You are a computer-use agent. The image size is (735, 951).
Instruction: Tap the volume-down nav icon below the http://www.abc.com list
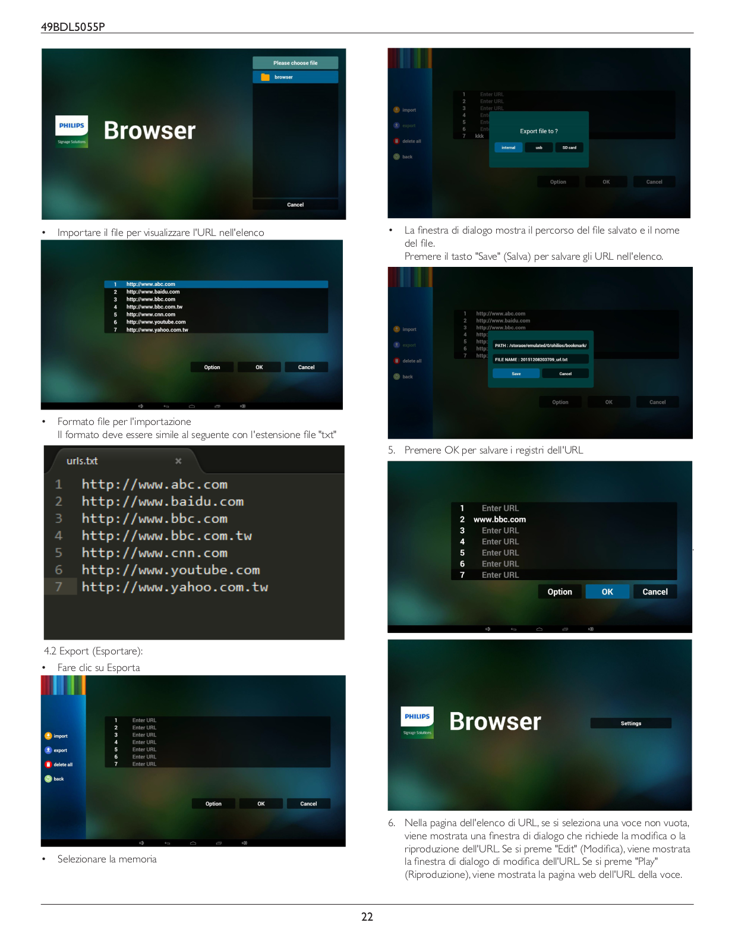141,407
